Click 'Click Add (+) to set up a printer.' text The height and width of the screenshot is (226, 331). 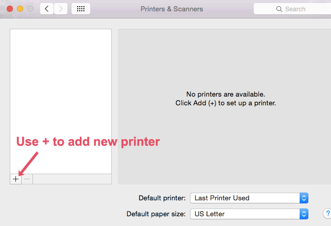(225, 103)
